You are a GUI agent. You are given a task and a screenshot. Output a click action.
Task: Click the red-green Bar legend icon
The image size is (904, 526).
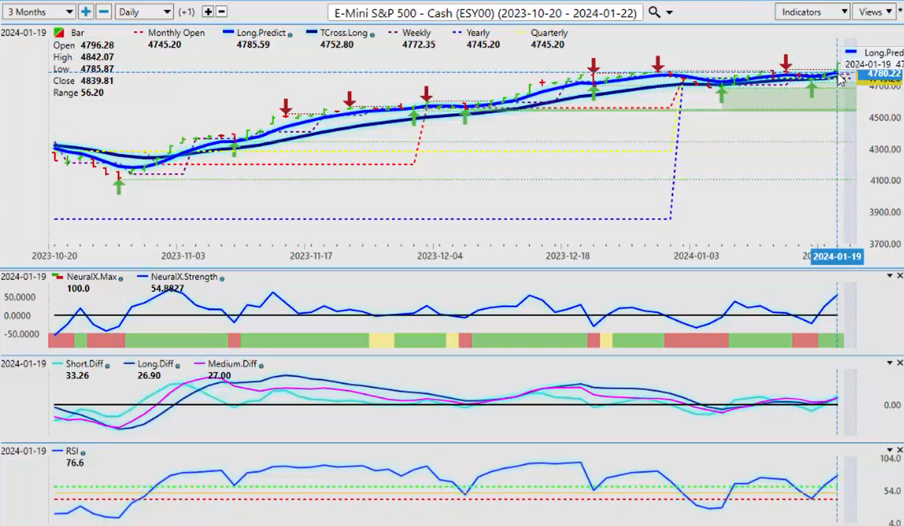click(58, 32)
